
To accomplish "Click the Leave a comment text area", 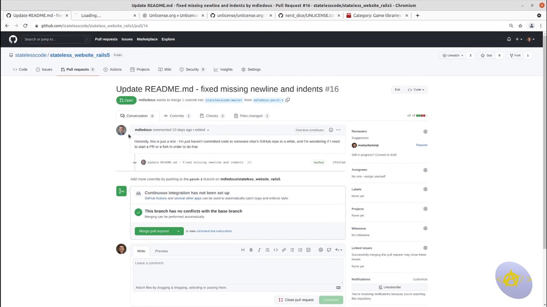I will pos(238,270).
